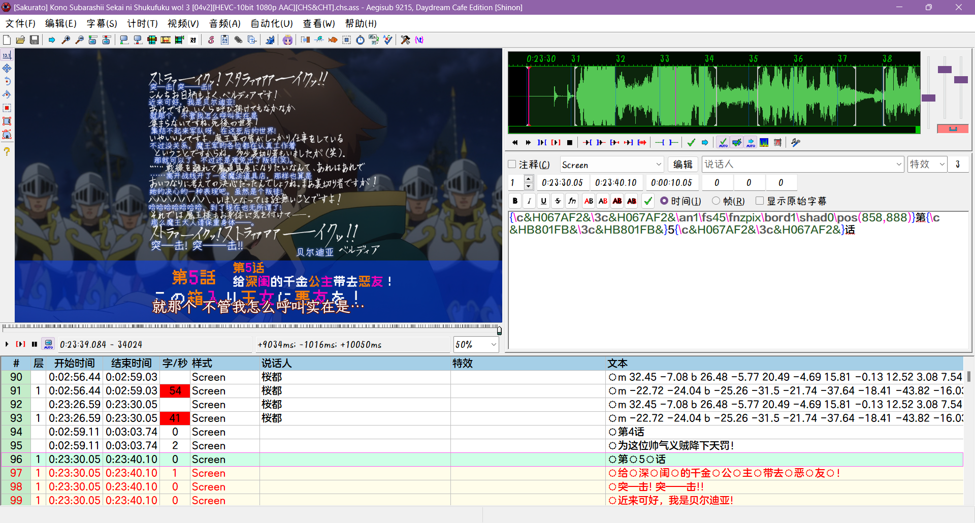Click the 编辑 style edit button
This screenshot has width=975, height=523.
coord(682,165)
